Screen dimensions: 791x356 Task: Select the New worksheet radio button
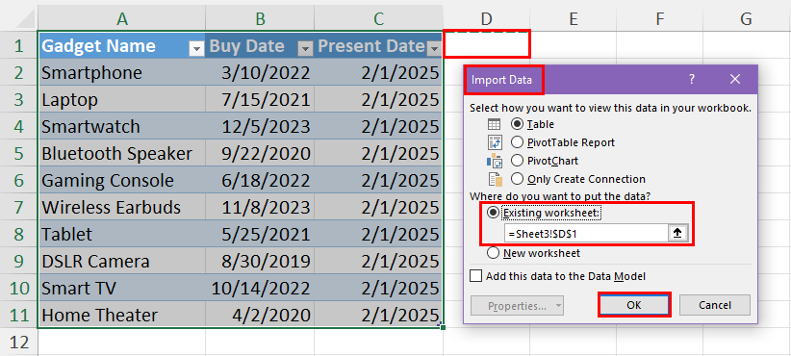[494, 253]
